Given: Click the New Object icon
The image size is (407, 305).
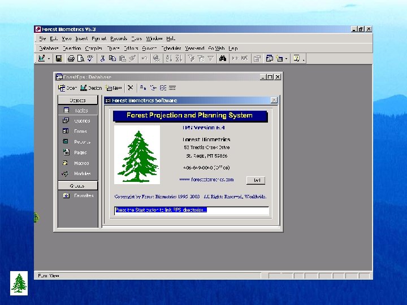Looking at the screenshot, I should [x=280, y=59].
